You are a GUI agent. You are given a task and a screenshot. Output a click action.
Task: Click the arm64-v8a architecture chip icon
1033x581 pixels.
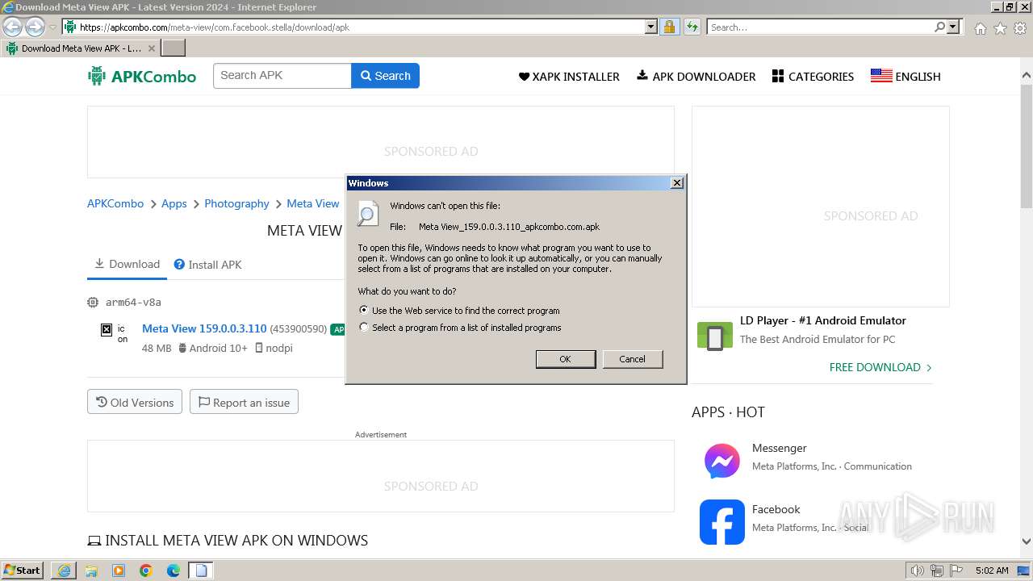[x=93, y=303]
